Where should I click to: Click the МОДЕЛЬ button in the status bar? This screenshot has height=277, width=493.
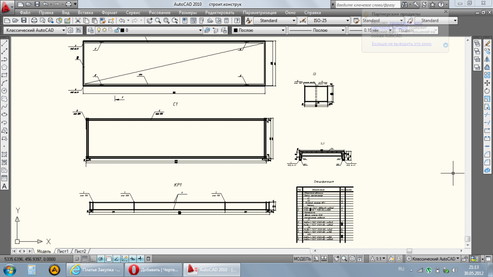pos(302,259)
